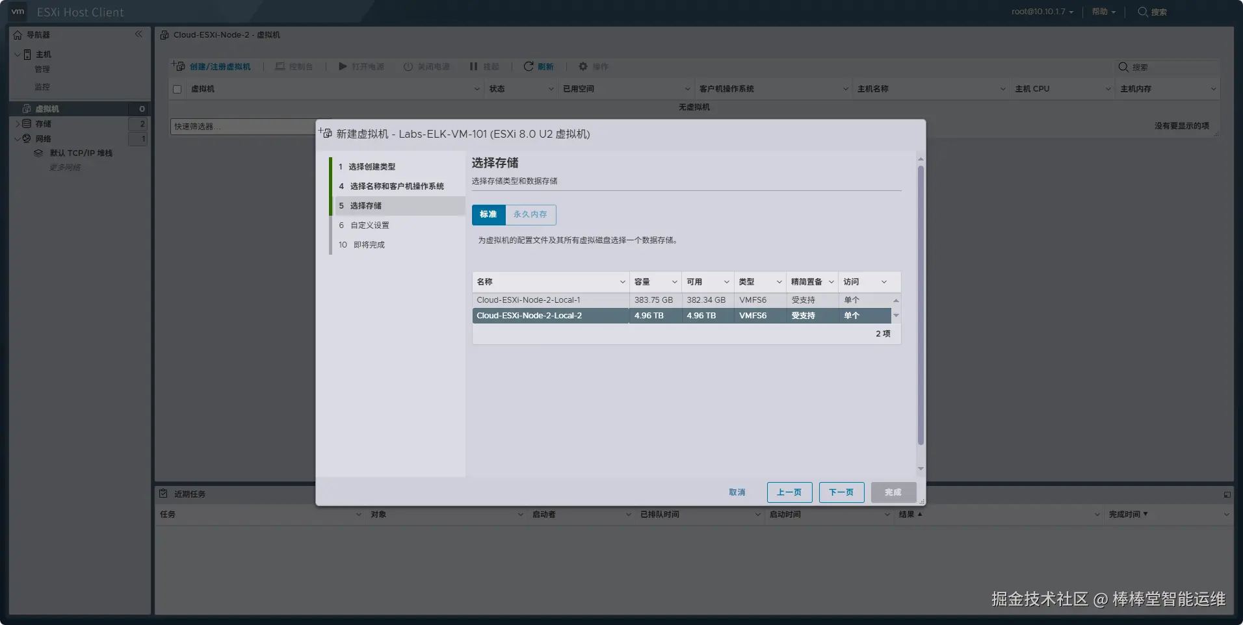Click the navigator home icon
This screenshot has height=625, width=1243.
click(x=18, y=35)
